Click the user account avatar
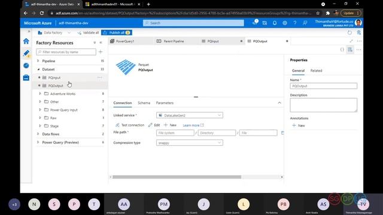Viewport: 383px width, 215px height. point(358,23)
